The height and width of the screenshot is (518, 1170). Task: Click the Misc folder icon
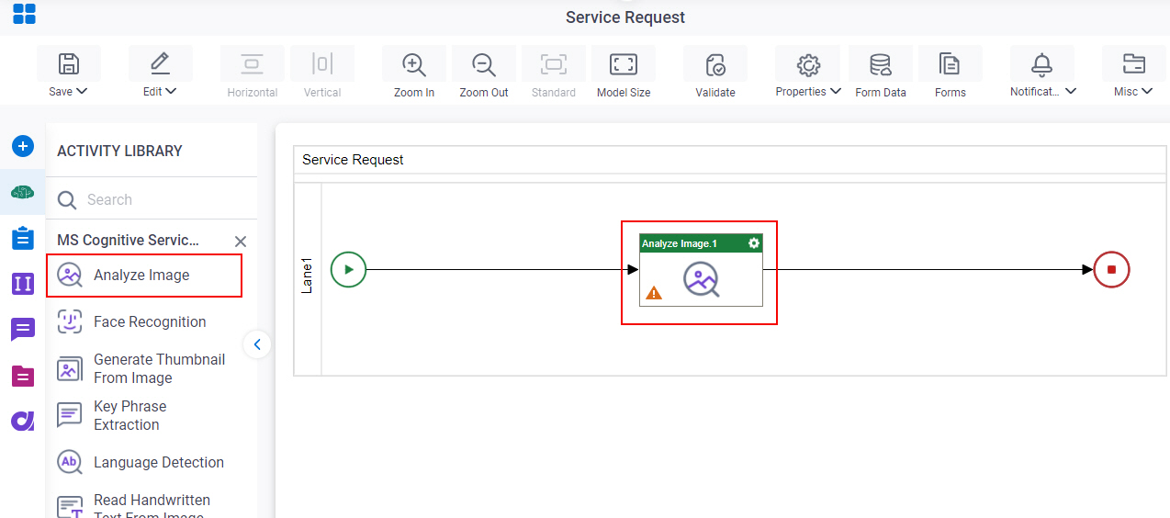[x=1134, y=63]
